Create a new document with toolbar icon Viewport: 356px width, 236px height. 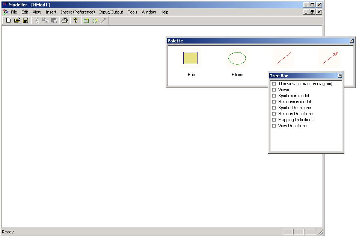point(8,20)
